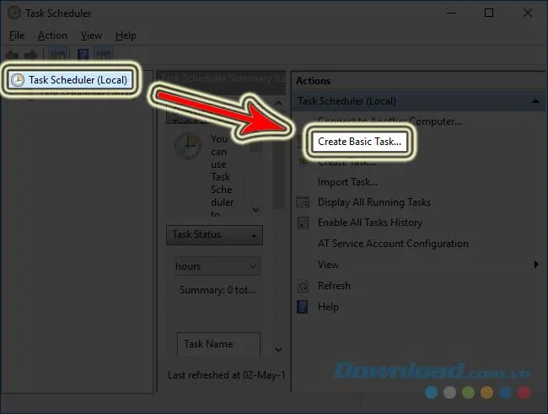Expand the View submenu arrow
The height and width of the screenshot is (414, 548).
click(536, 265)
